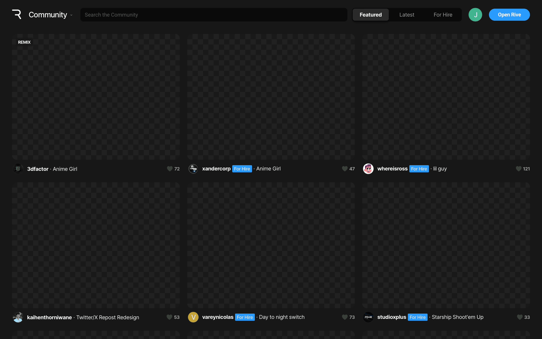Click whereisross's For Hire badge
The height and width of the screenshot is (339, 542).
419,169
